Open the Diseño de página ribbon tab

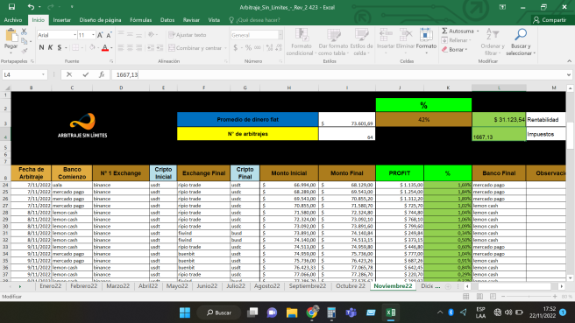pyautogui.click(x=100, y=20)
